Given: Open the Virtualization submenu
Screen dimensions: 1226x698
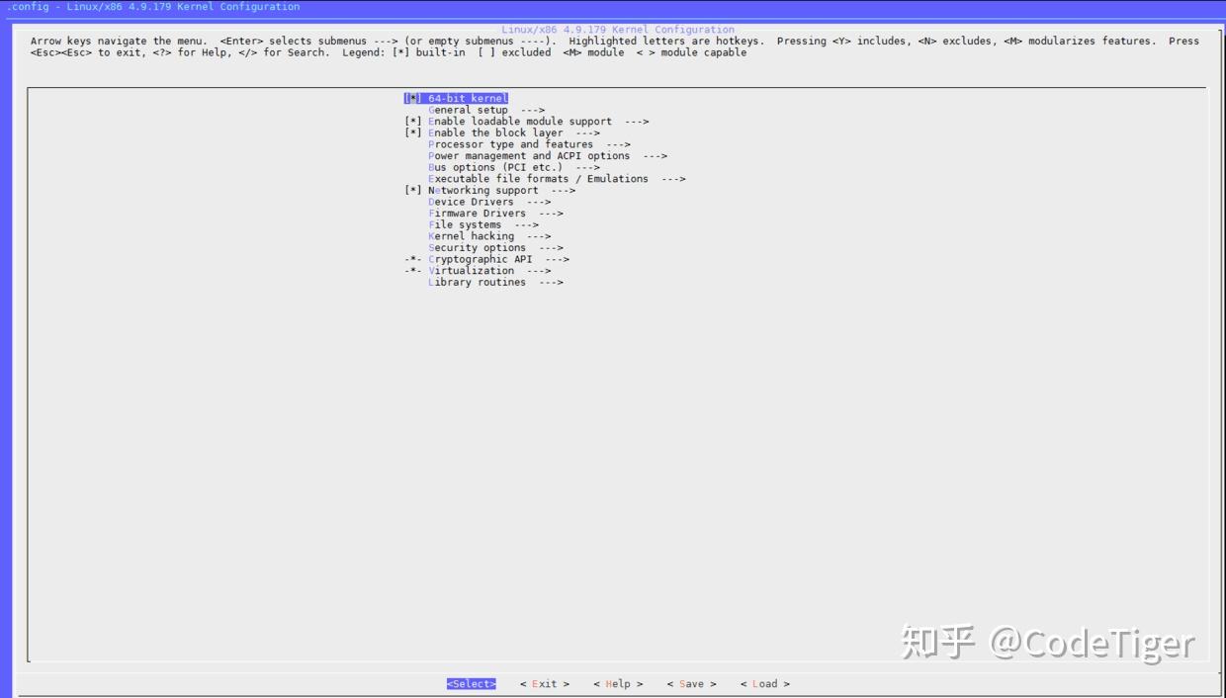Looking at the screenshot, I should pos(473,270).
